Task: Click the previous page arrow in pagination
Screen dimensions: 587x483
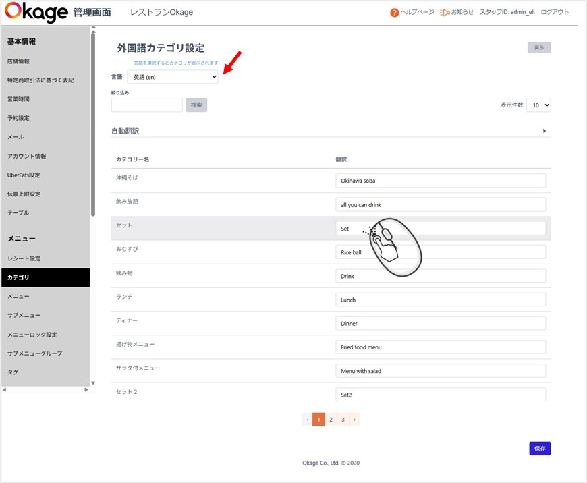Action: point(308,420)
